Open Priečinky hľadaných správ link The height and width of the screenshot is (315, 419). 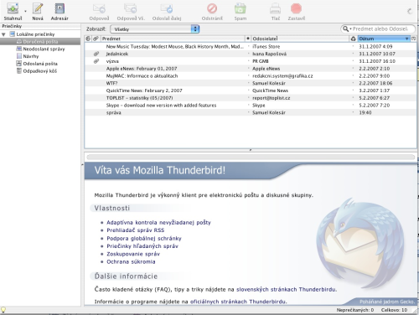[x=142, y=246]
